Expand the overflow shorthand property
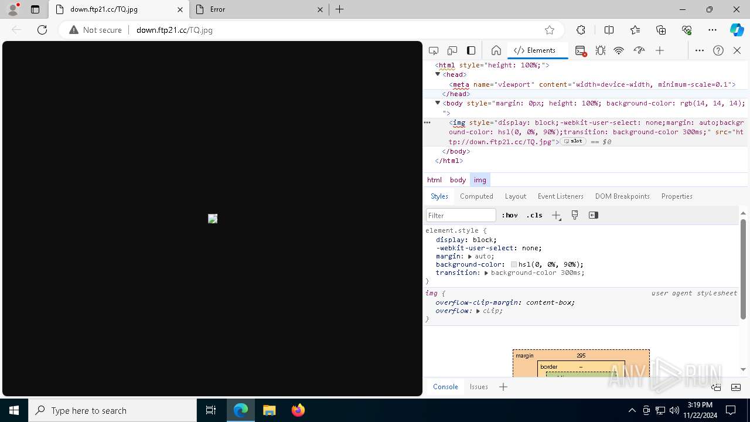750x422 pixels. (478, 311)
